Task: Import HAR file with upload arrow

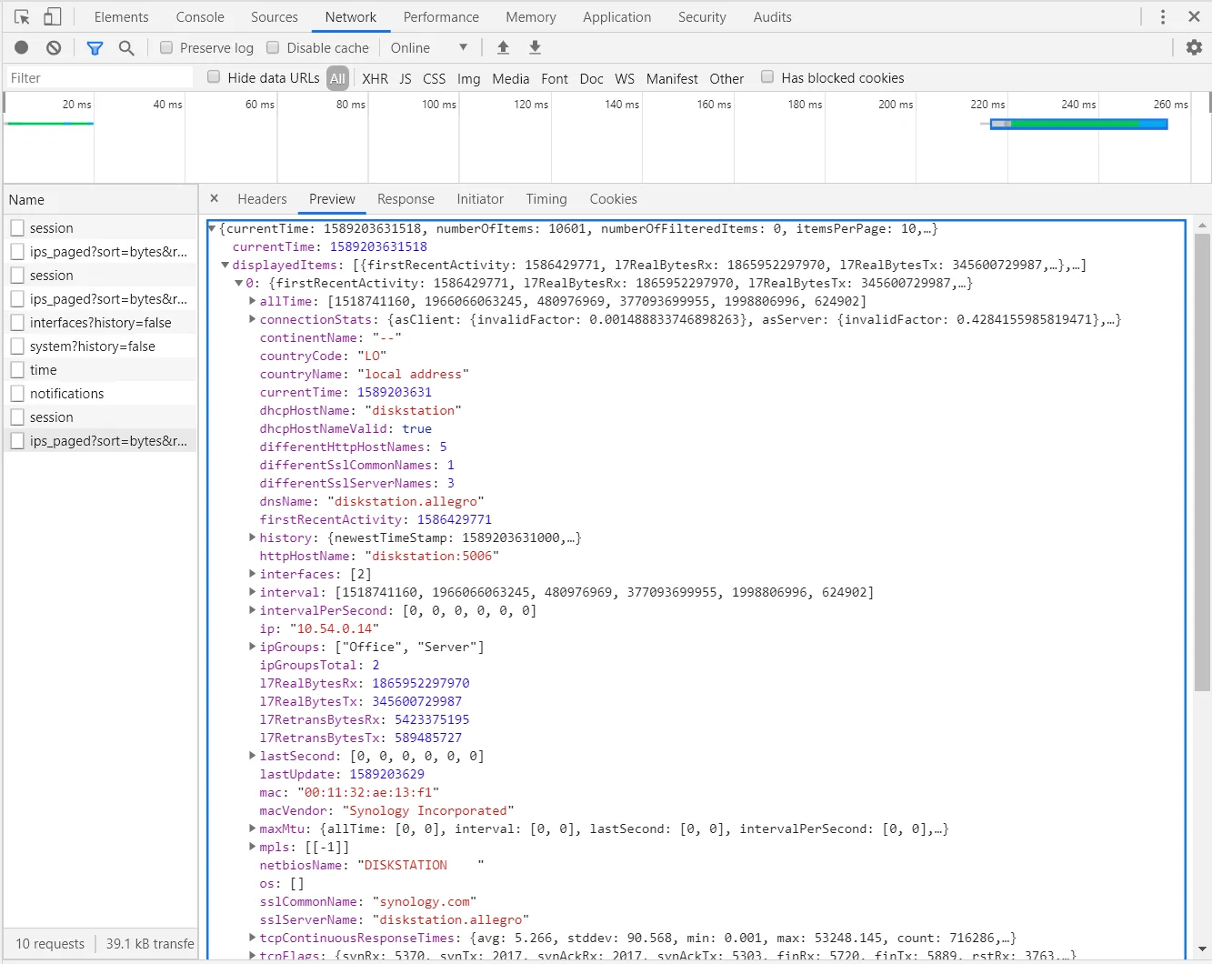Action: tap(503, 47)
